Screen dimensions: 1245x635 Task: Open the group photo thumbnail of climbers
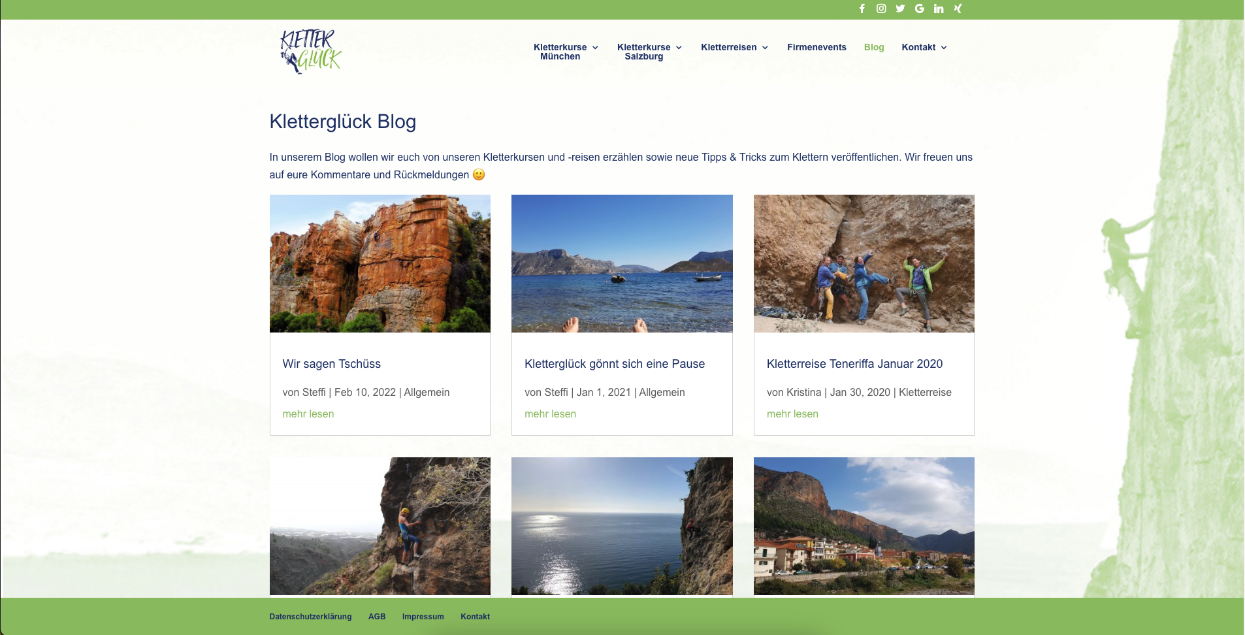(864, 263)
